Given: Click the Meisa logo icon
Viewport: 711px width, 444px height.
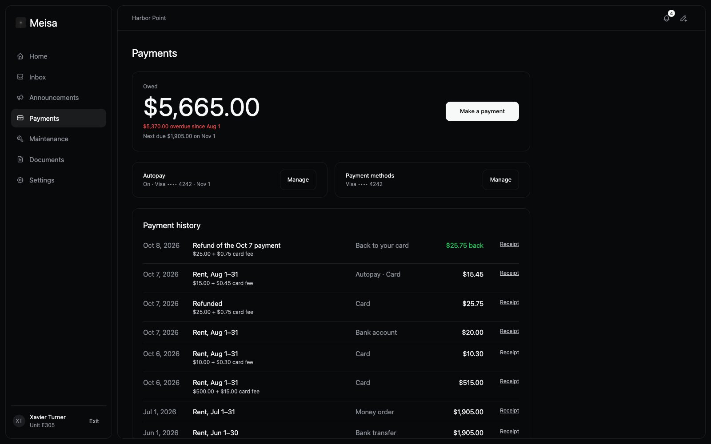Looking at the screenshot, I should click(x=21, y=23).
